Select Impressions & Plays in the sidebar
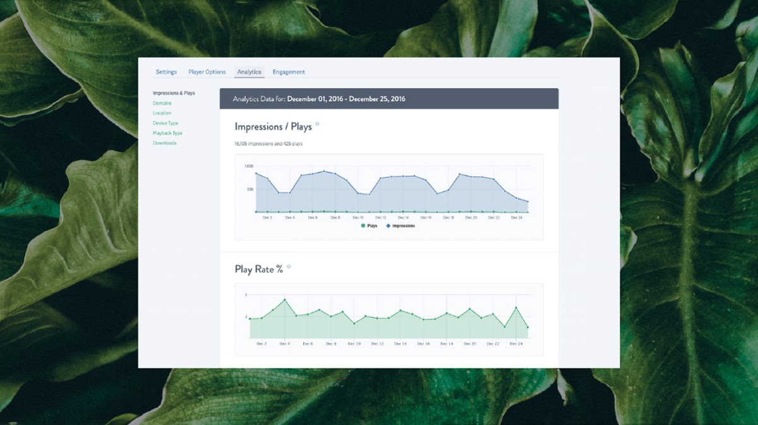The width and height of the screenshot is (758, 425). pyautogui.click(x=174, y=92)
